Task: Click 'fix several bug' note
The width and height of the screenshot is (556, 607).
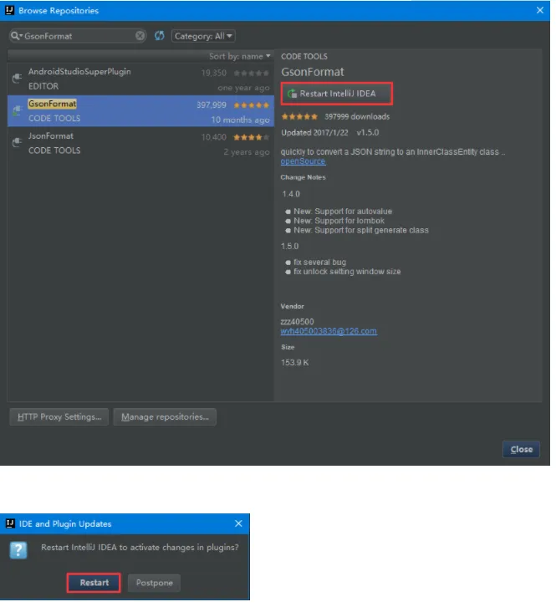Action: [x=319, y=262]
